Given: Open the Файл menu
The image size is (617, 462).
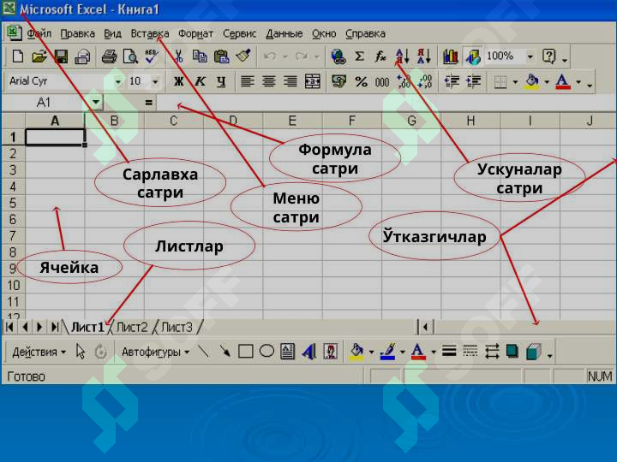Looking at the screenshot, I should 39,33.
